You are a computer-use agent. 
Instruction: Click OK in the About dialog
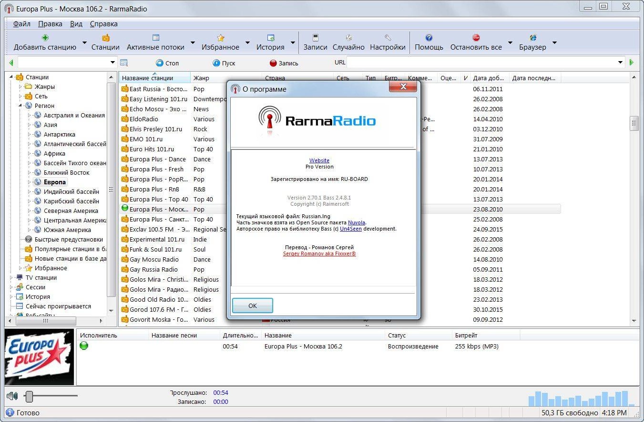coord(253,306)
